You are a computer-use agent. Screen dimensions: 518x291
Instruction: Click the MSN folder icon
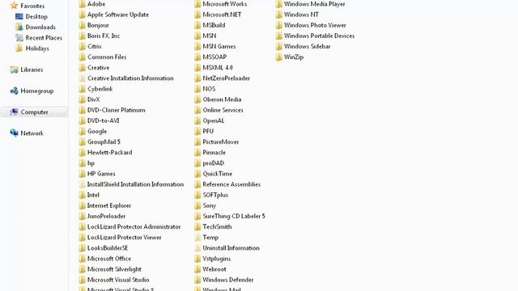tap(197, 36)
